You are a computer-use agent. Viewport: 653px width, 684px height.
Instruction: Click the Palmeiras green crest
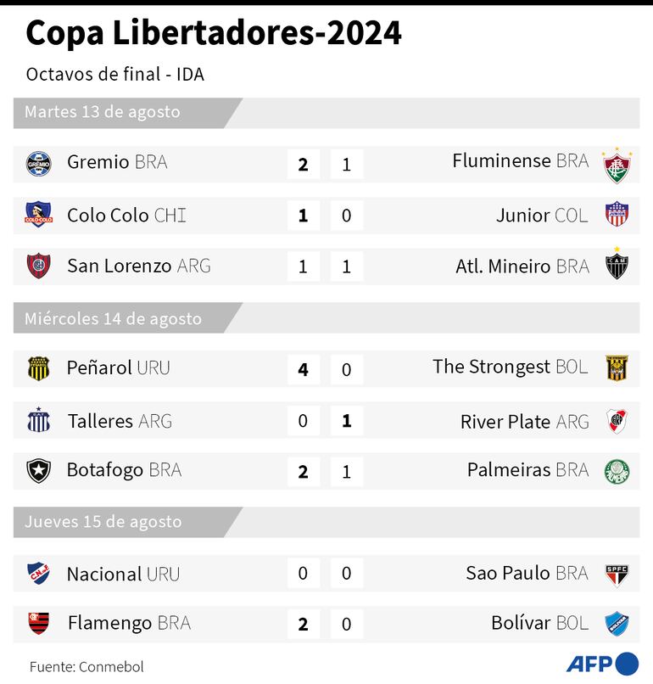[x=616, y=470]
